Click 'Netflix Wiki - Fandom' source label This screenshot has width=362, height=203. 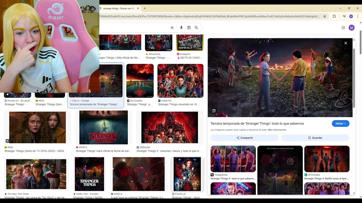86,194
